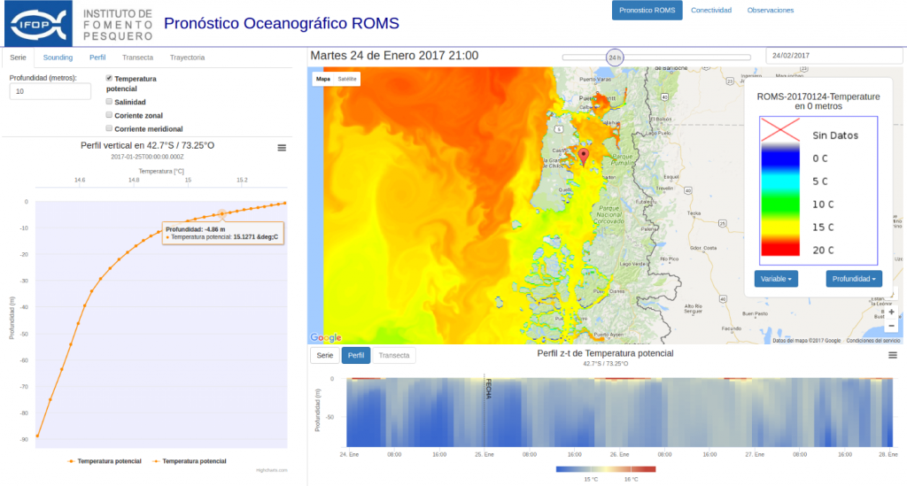This screenshot has height=486, width=907.
Task: Click the Sin Datos crossed-out legend symbol
Action: point(776,132)
